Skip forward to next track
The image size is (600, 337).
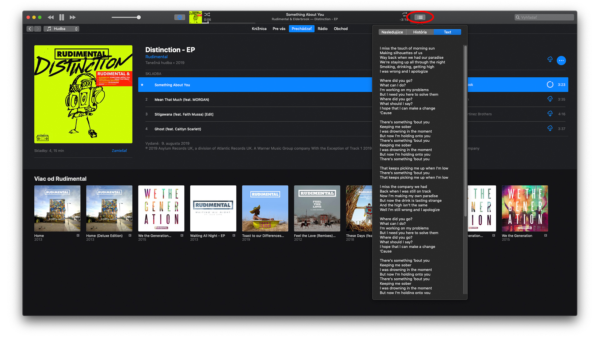point(72,17)
